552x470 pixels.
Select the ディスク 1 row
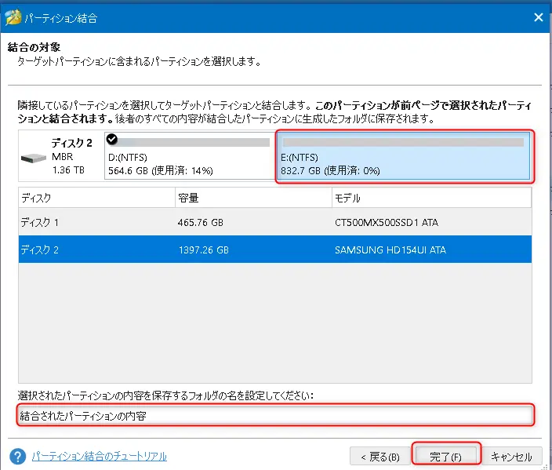[275, 222]
